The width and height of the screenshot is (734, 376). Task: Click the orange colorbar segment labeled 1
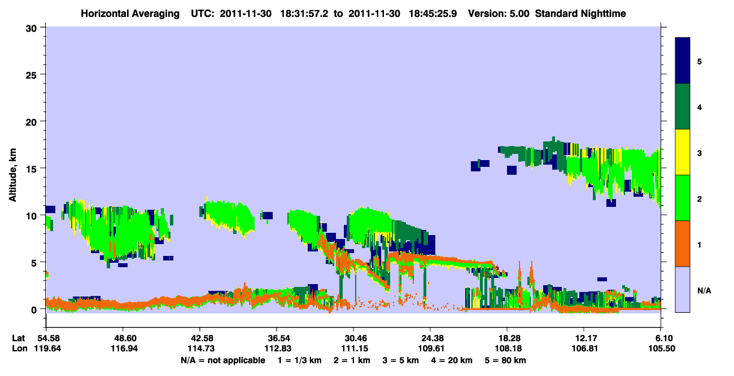click(x=683, y=244)
